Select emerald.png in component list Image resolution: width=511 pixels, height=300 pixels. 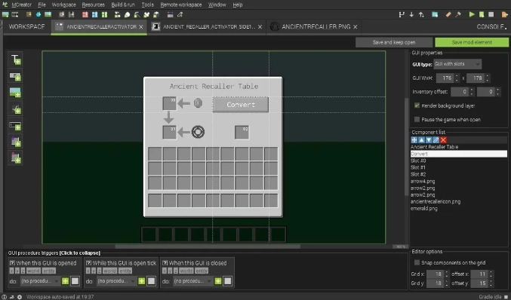[458, 209]
